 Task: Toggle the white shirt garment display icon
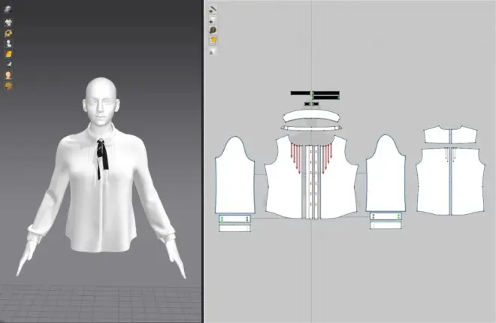click(8, 23)
